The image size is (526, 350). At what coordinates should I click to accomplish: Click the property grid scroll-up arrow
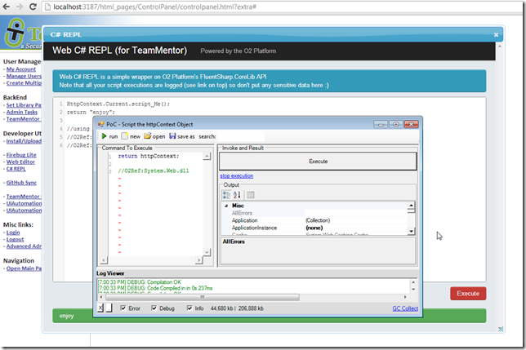411,206
